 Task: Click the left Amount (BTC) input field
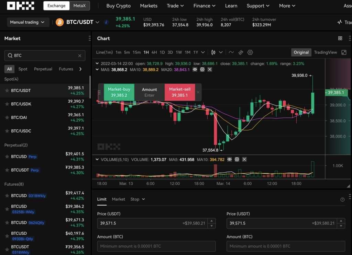(x=156, y=246)
